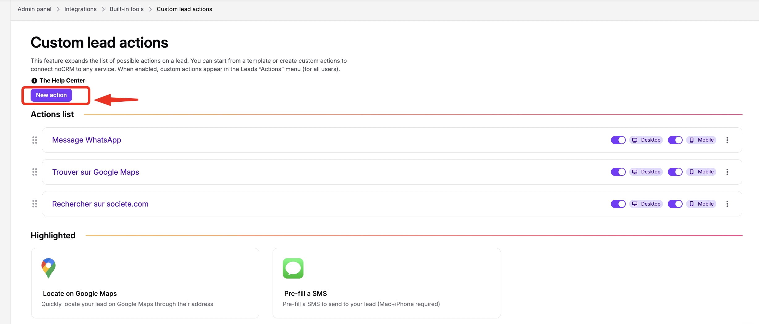Click the drag handle for Rechercher sur societe.com
The width and height of the screenshot is (759, 324).
point(35,204)
